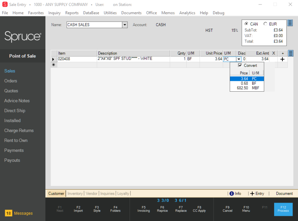Switch to the Inventory tab

(x=75, y=193)
